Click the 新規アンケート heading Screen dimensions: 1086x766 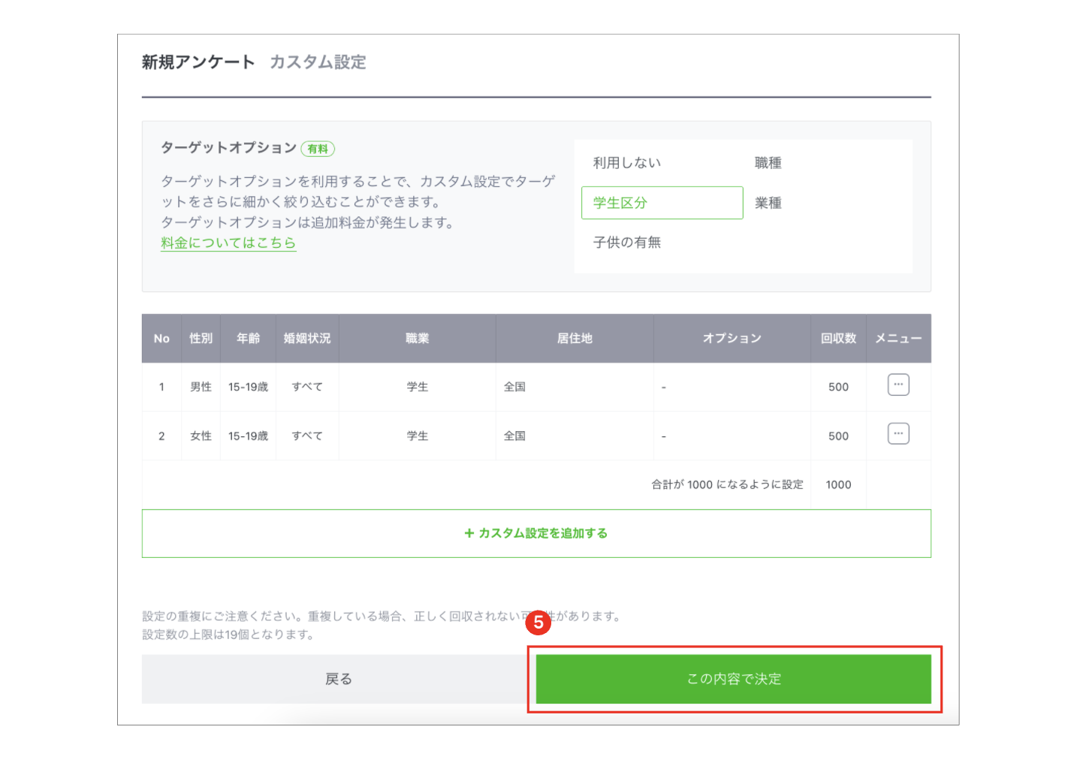[198, 62]
